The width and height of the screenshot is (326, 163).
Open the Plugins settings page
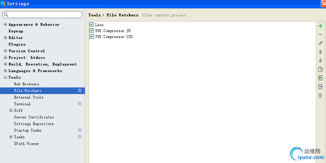coord(17,44)
